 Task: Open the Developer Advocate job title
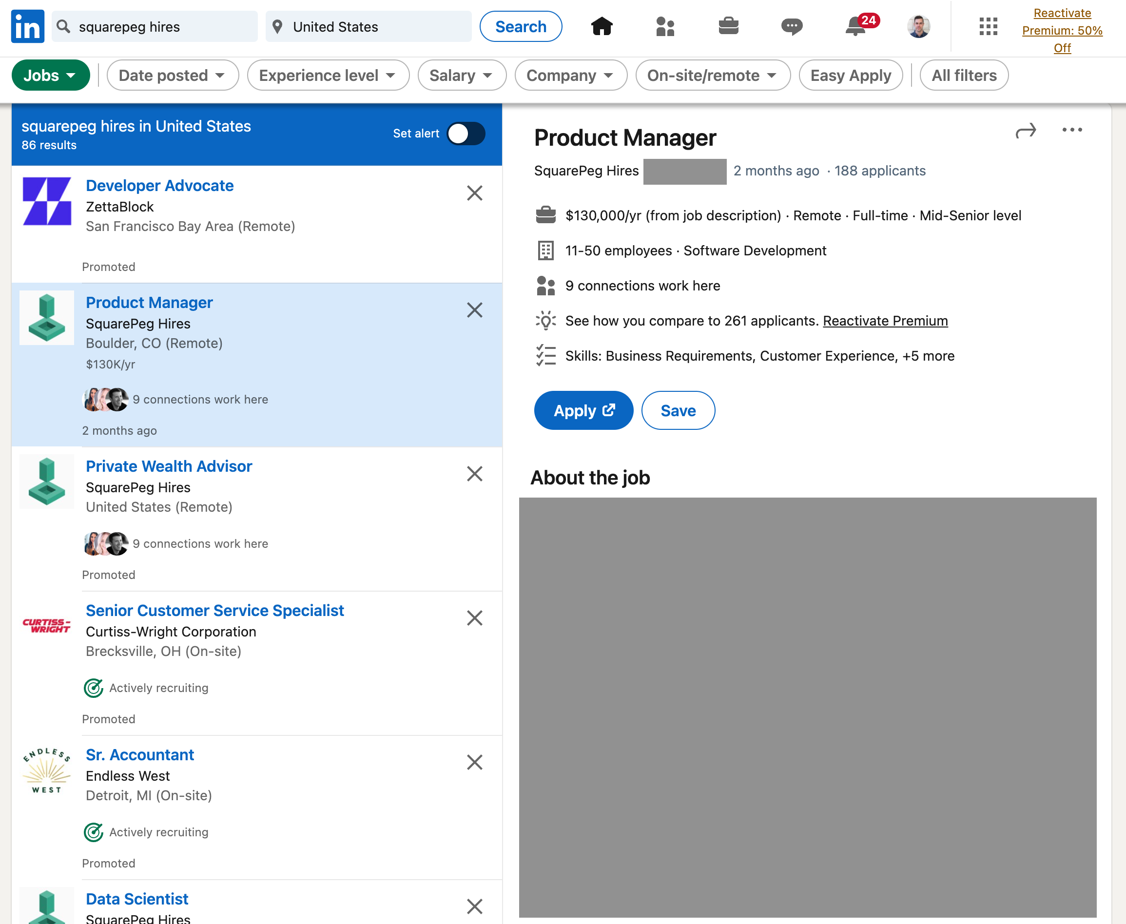tap(160, 185)
